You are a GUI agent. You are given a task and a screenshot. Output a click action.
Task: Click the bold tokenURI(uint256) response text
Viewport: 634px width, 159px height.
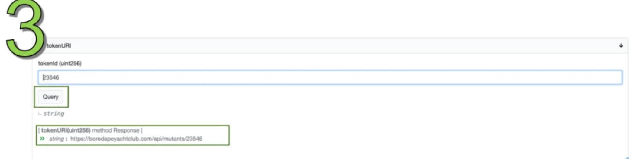pyautogui.click(x=66, y=130)
